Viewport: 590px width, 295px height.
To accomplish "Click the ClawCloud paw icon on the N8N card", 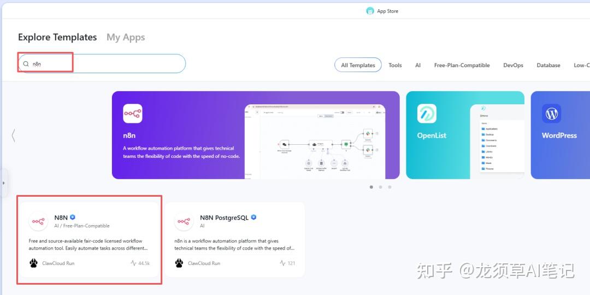I will (x=33, y=263).
